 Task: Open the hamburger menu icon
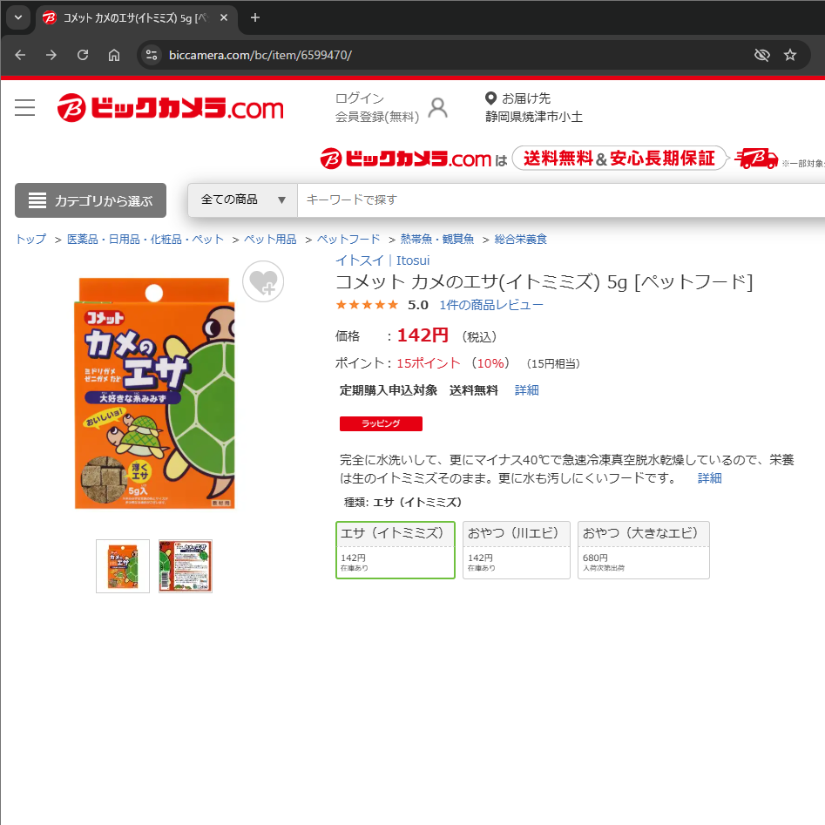pyautogui.click(x=24, y=107)
